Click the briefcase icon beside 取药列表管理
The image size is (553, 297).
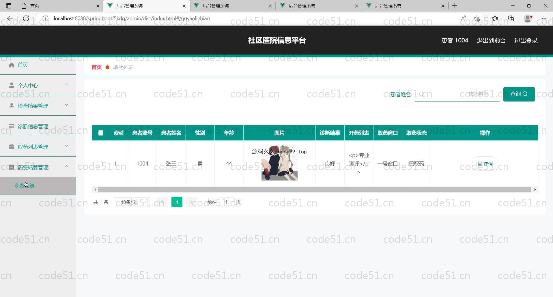pos(12,147)
